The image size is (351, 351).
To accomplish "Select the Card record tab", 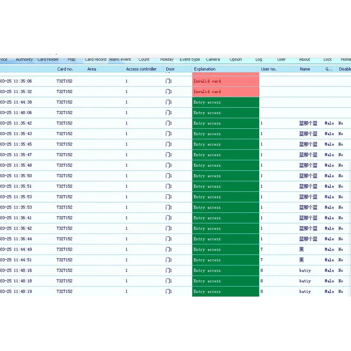I will [x=95, y=60].
